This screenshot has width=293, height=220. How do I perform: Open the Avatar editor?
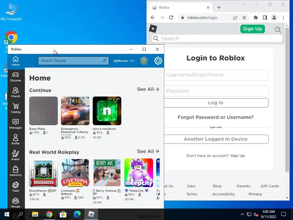[15, 156]
